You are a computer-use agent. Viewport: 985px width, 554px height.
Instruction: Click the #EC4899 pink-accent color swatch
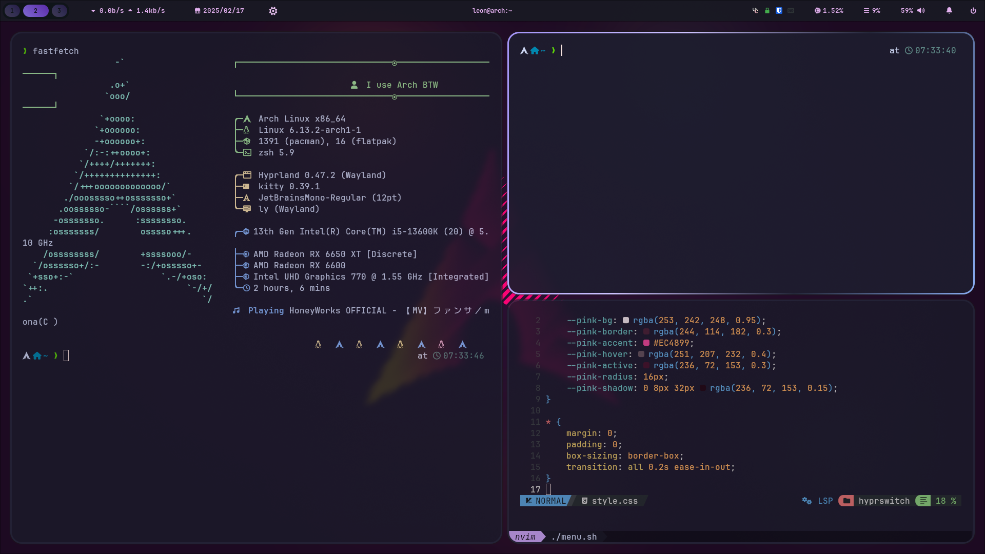tap(646, 343)
